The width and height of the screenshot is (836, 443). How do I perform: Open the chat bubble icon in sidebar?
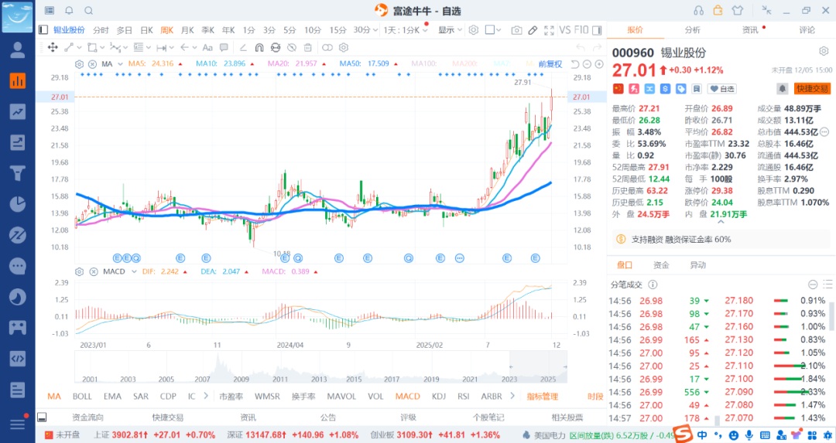point(18,266)
